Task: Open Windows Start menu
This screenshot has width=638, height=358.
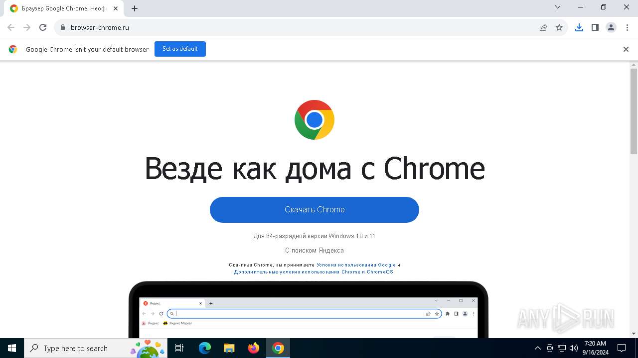Action: pos(12,348)
